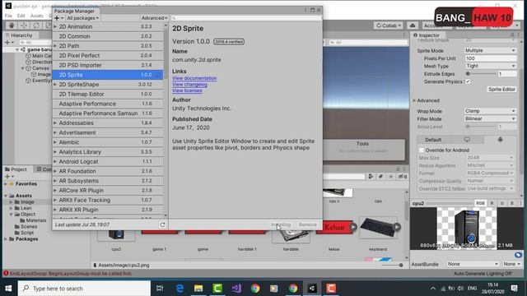Select the Android platform tab icon
This screenshot has width=527, height=296.
click(x=500, y=140)
